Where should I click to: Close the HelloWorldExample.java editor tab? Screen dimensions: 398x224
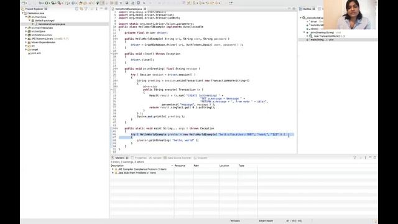pyautogui.click(x=145, y=9)
